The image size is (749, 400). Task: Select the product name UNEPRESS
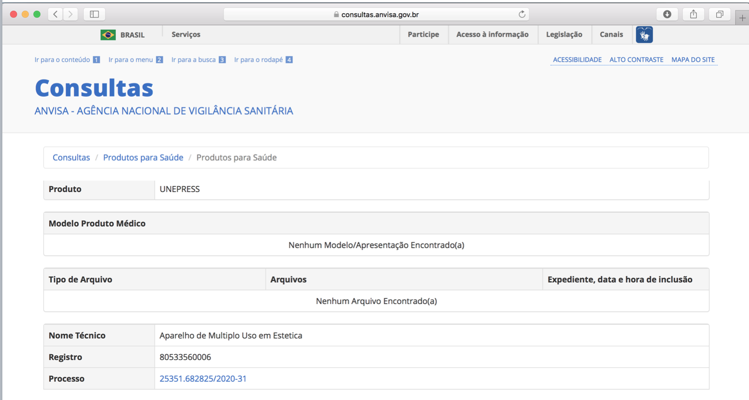pyautogui.click(x=179, y=189)
